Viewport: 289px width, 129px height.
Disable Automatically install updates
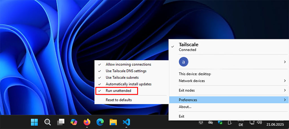[132, 84]
